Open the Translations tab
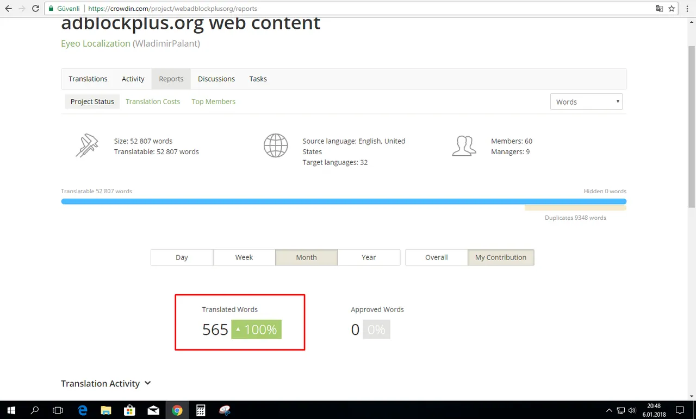The height and width of the screenshot is (419, 696). click(88, 79)
